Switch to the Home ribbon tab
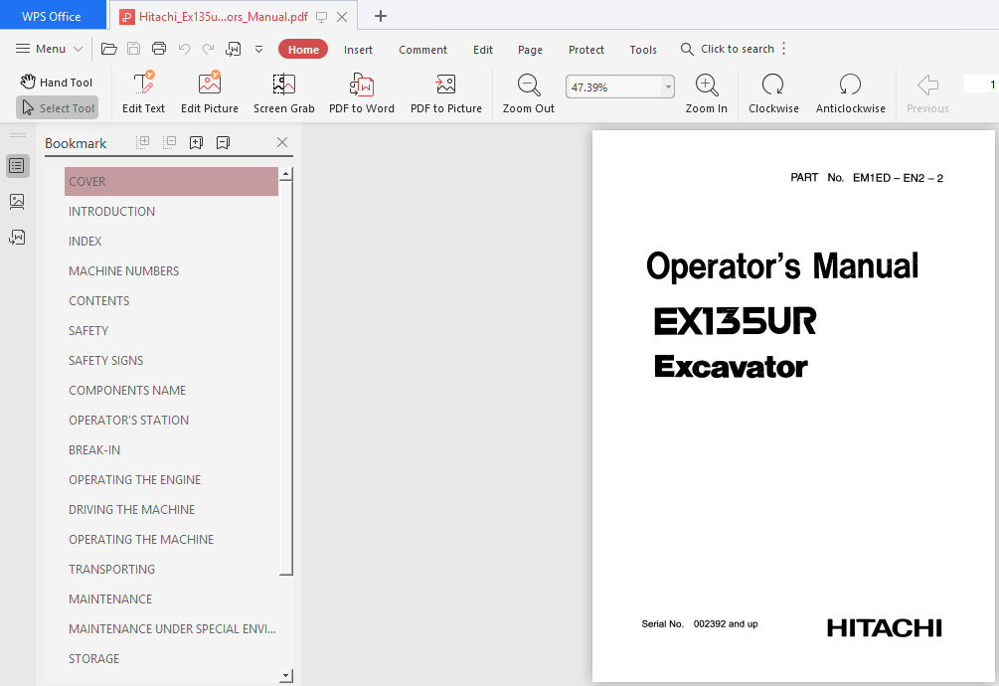Image resolution: width=999 pixels, height=686 pixels. pos(303,49)
